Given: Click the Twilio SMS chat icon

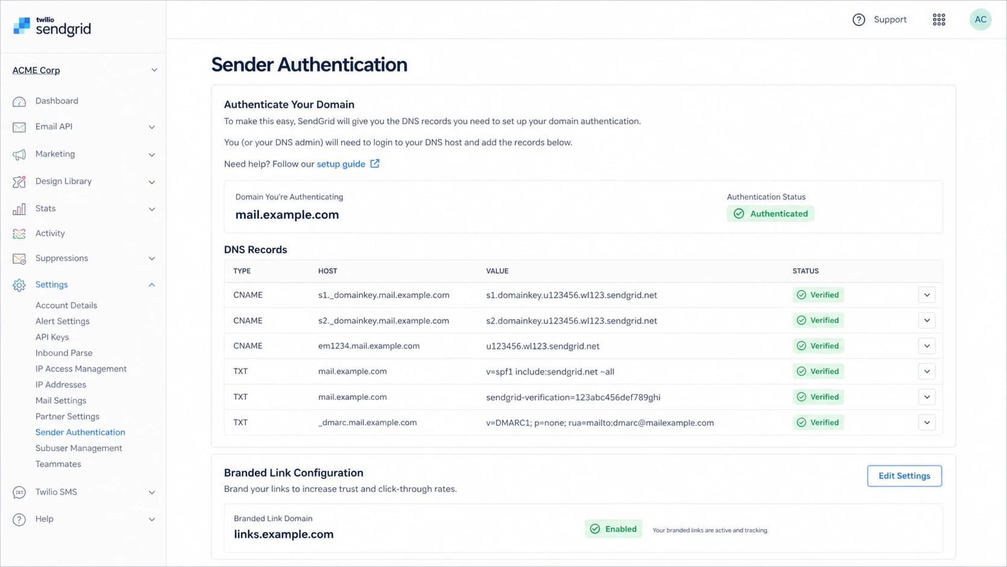Looking at the screenshot, I should [x=19, y=492].
